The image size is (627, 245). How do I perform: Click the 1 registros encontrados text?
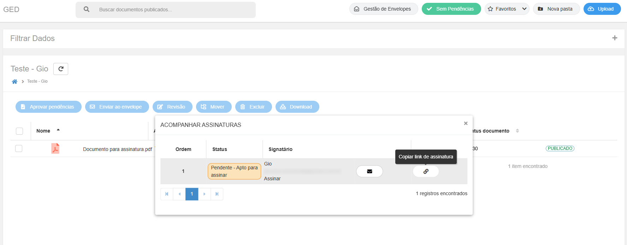tap(442, 193)
